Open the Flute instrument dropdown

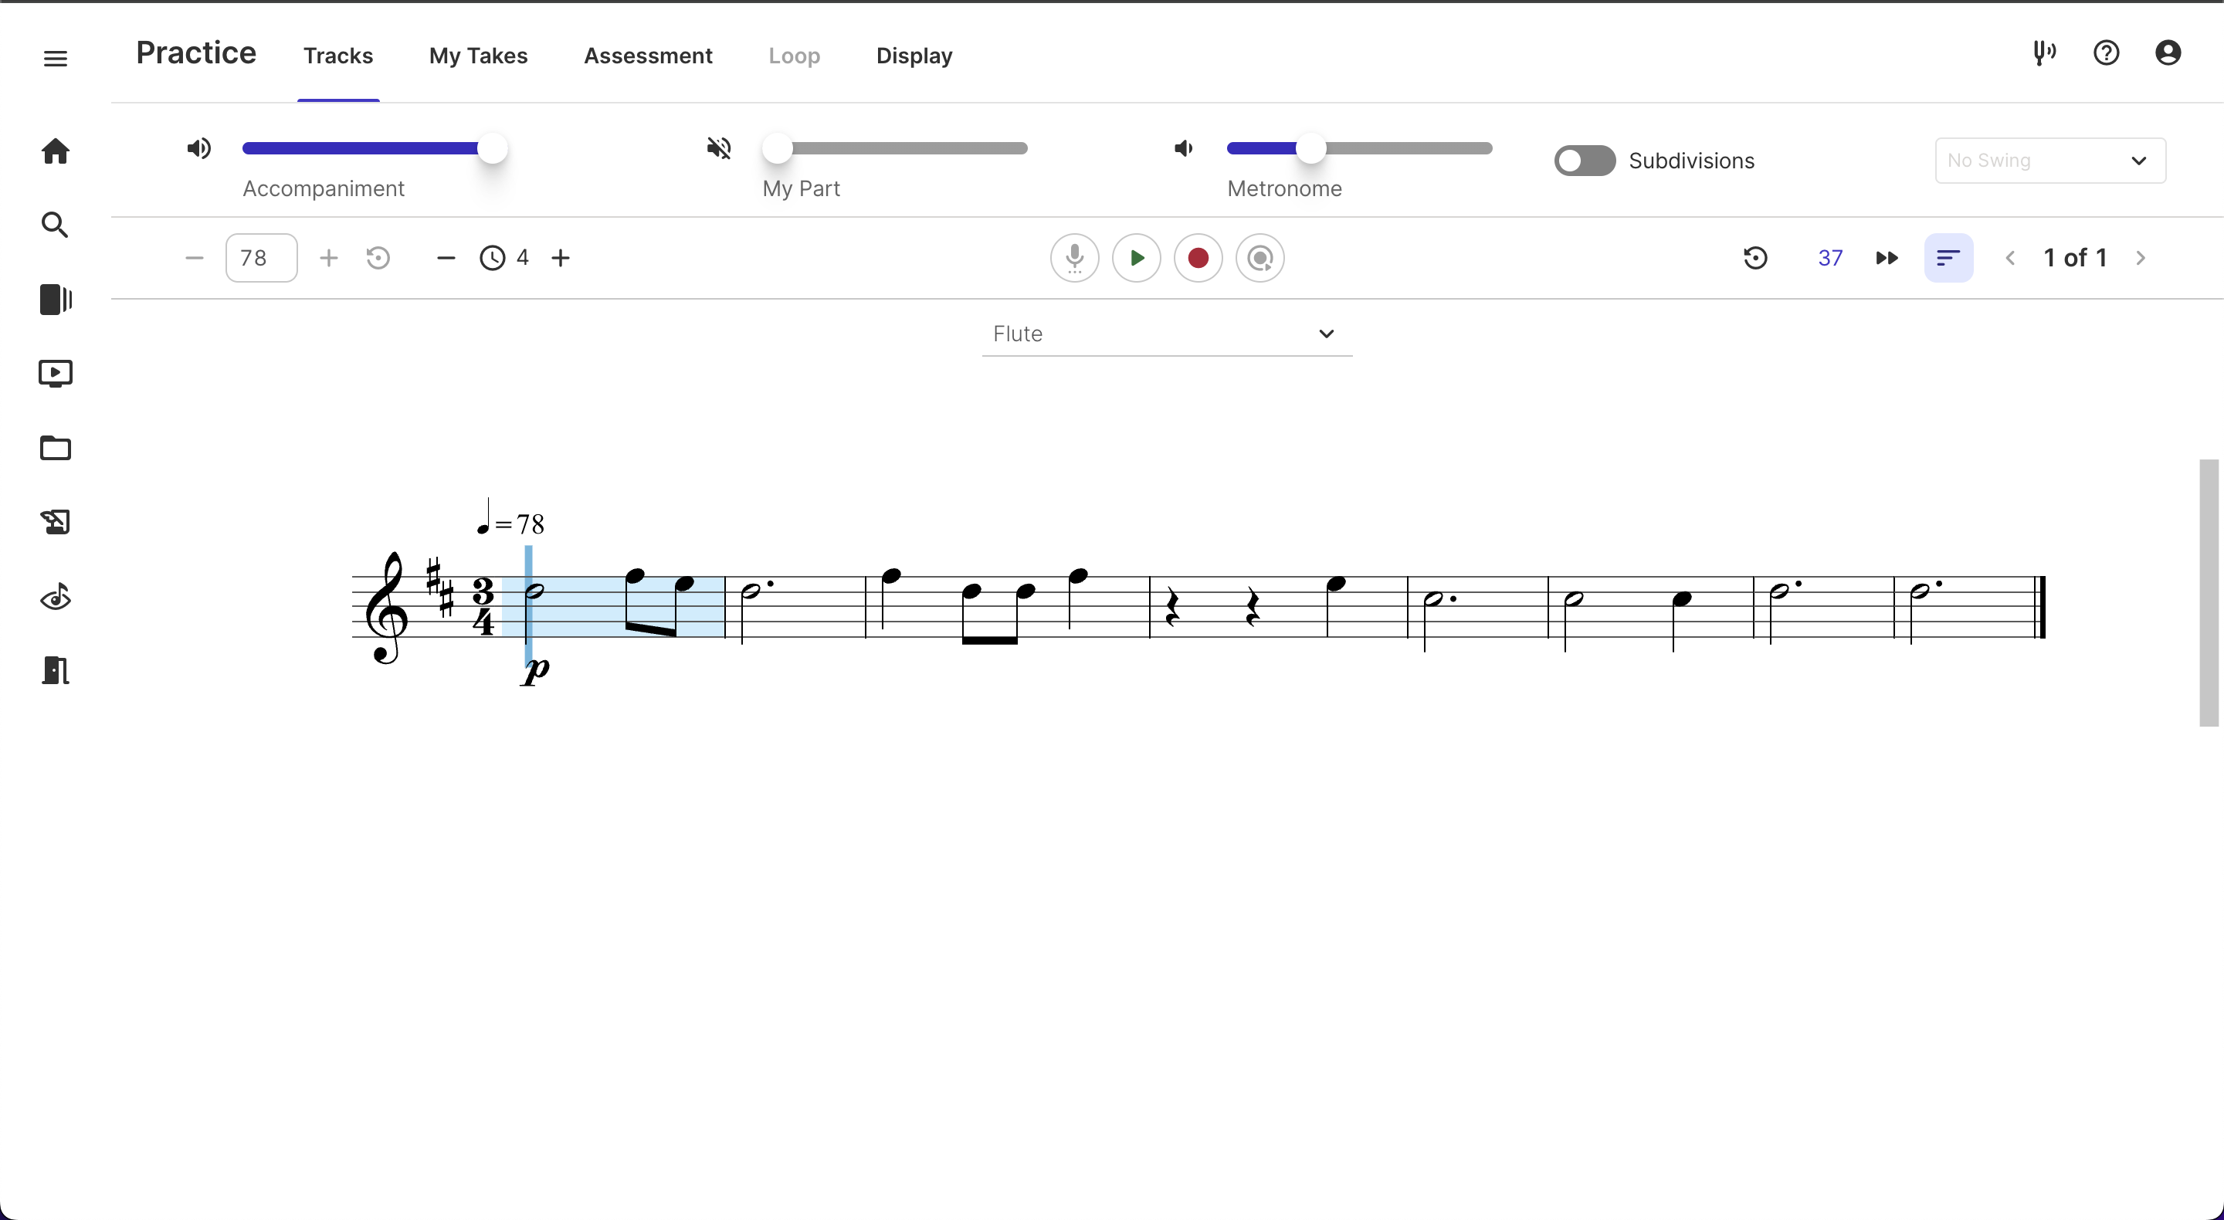[1165, 334]
